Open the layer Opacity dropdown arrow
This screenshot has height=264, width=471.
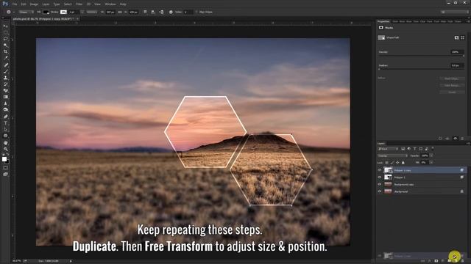click(432, 155)
